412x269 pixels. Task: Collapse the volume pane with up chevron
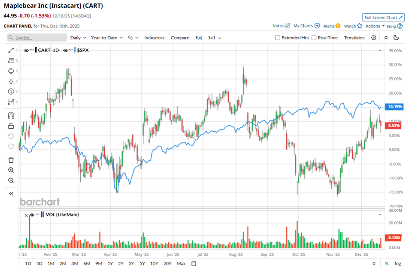click(x=380, y=215)
